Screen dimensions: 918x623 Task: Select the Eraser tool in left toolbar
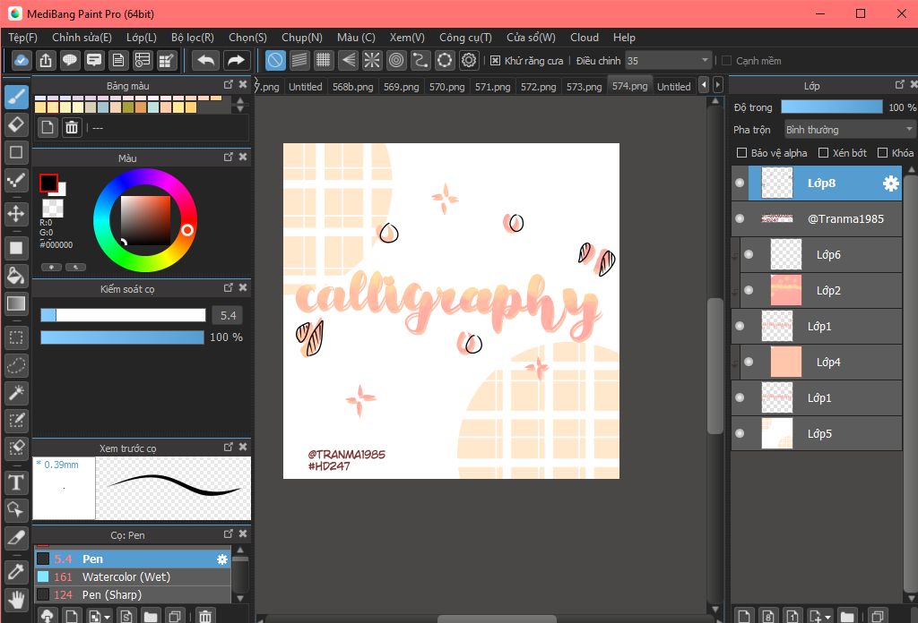(x=15, y=123)
